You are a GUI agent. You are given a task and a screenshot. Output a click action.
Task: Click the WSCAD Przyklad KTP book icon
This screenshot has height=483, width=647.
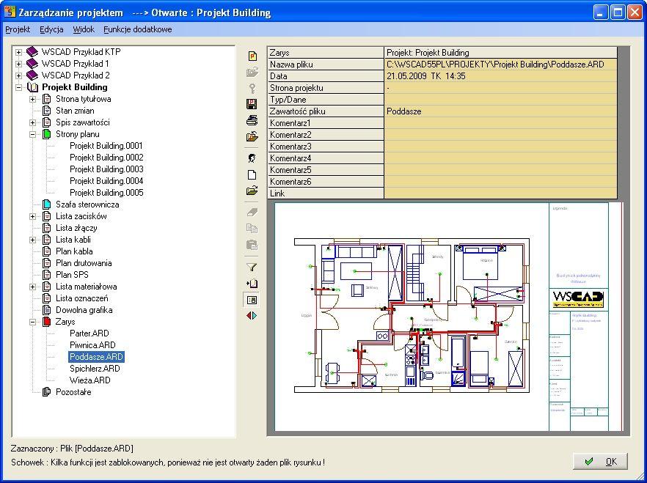point(32,52)
